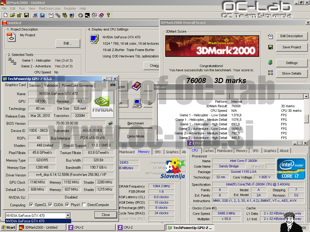This screenshot has width=310, height=232.
Task: Open the File menu
Action: point(4,8)
